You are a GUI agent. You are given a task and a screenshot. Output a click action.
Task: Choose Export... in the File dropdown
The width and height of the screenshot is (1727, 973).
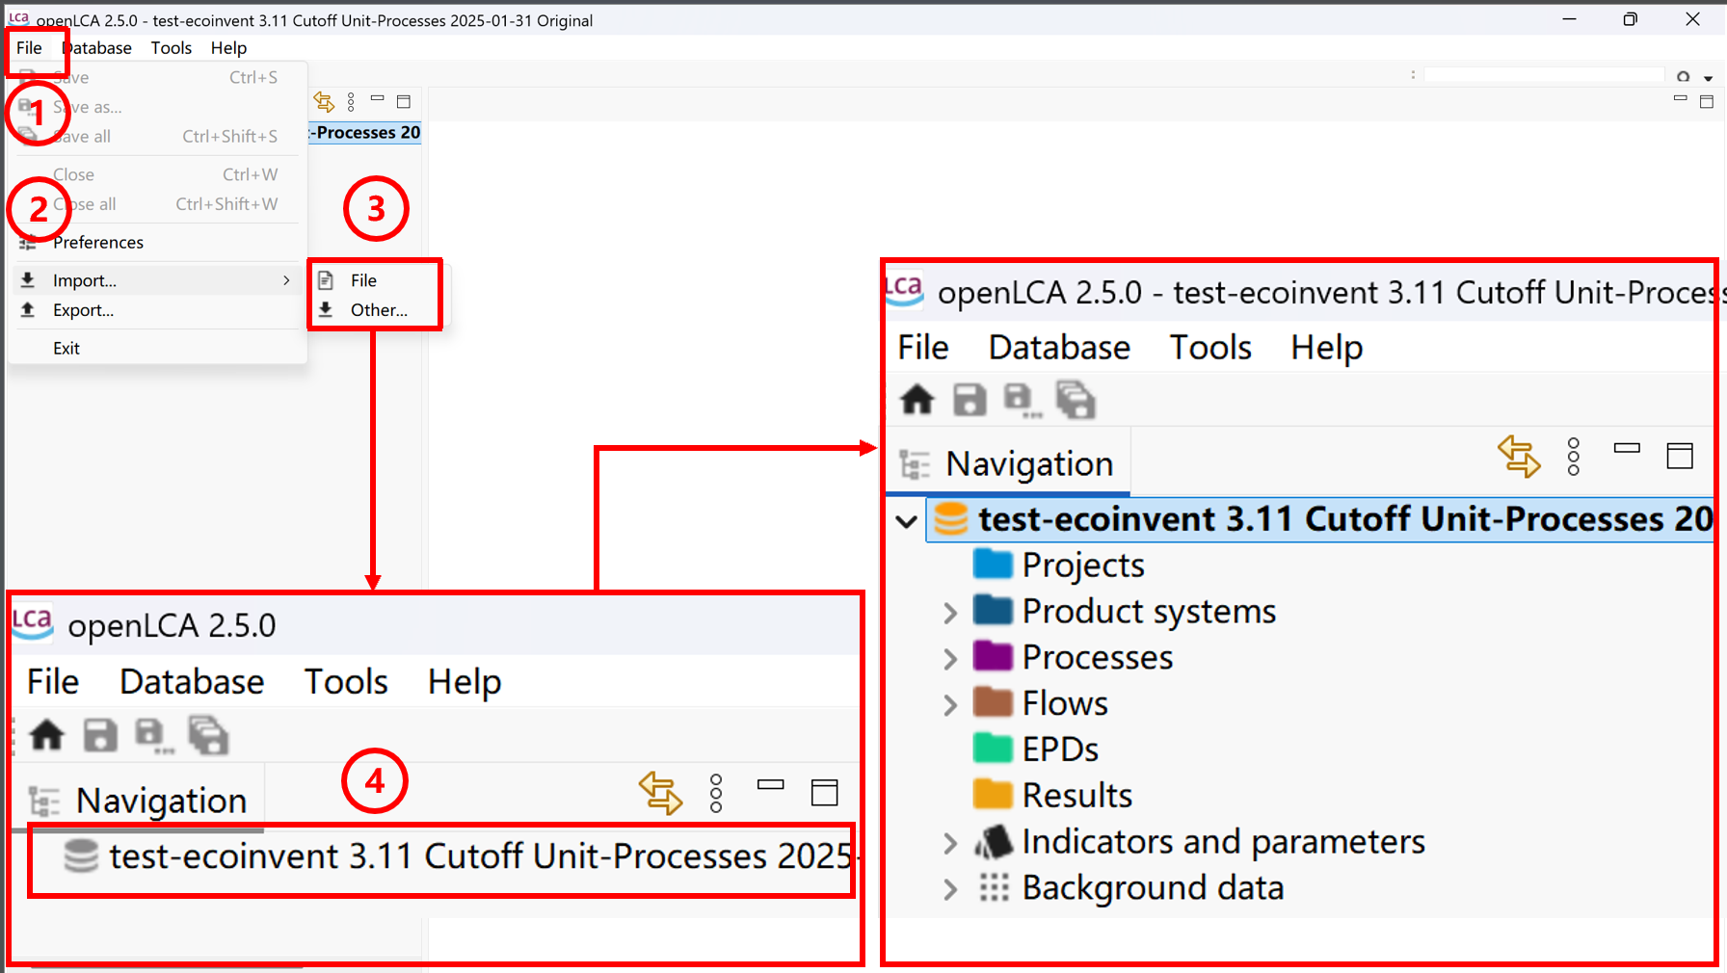point(83,310)
